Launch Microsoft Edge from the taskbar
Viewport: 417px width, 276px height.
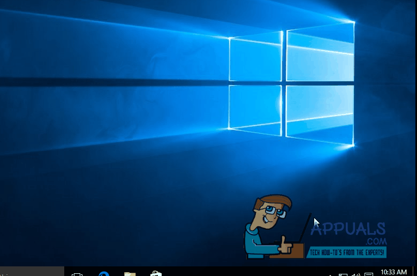104,274
